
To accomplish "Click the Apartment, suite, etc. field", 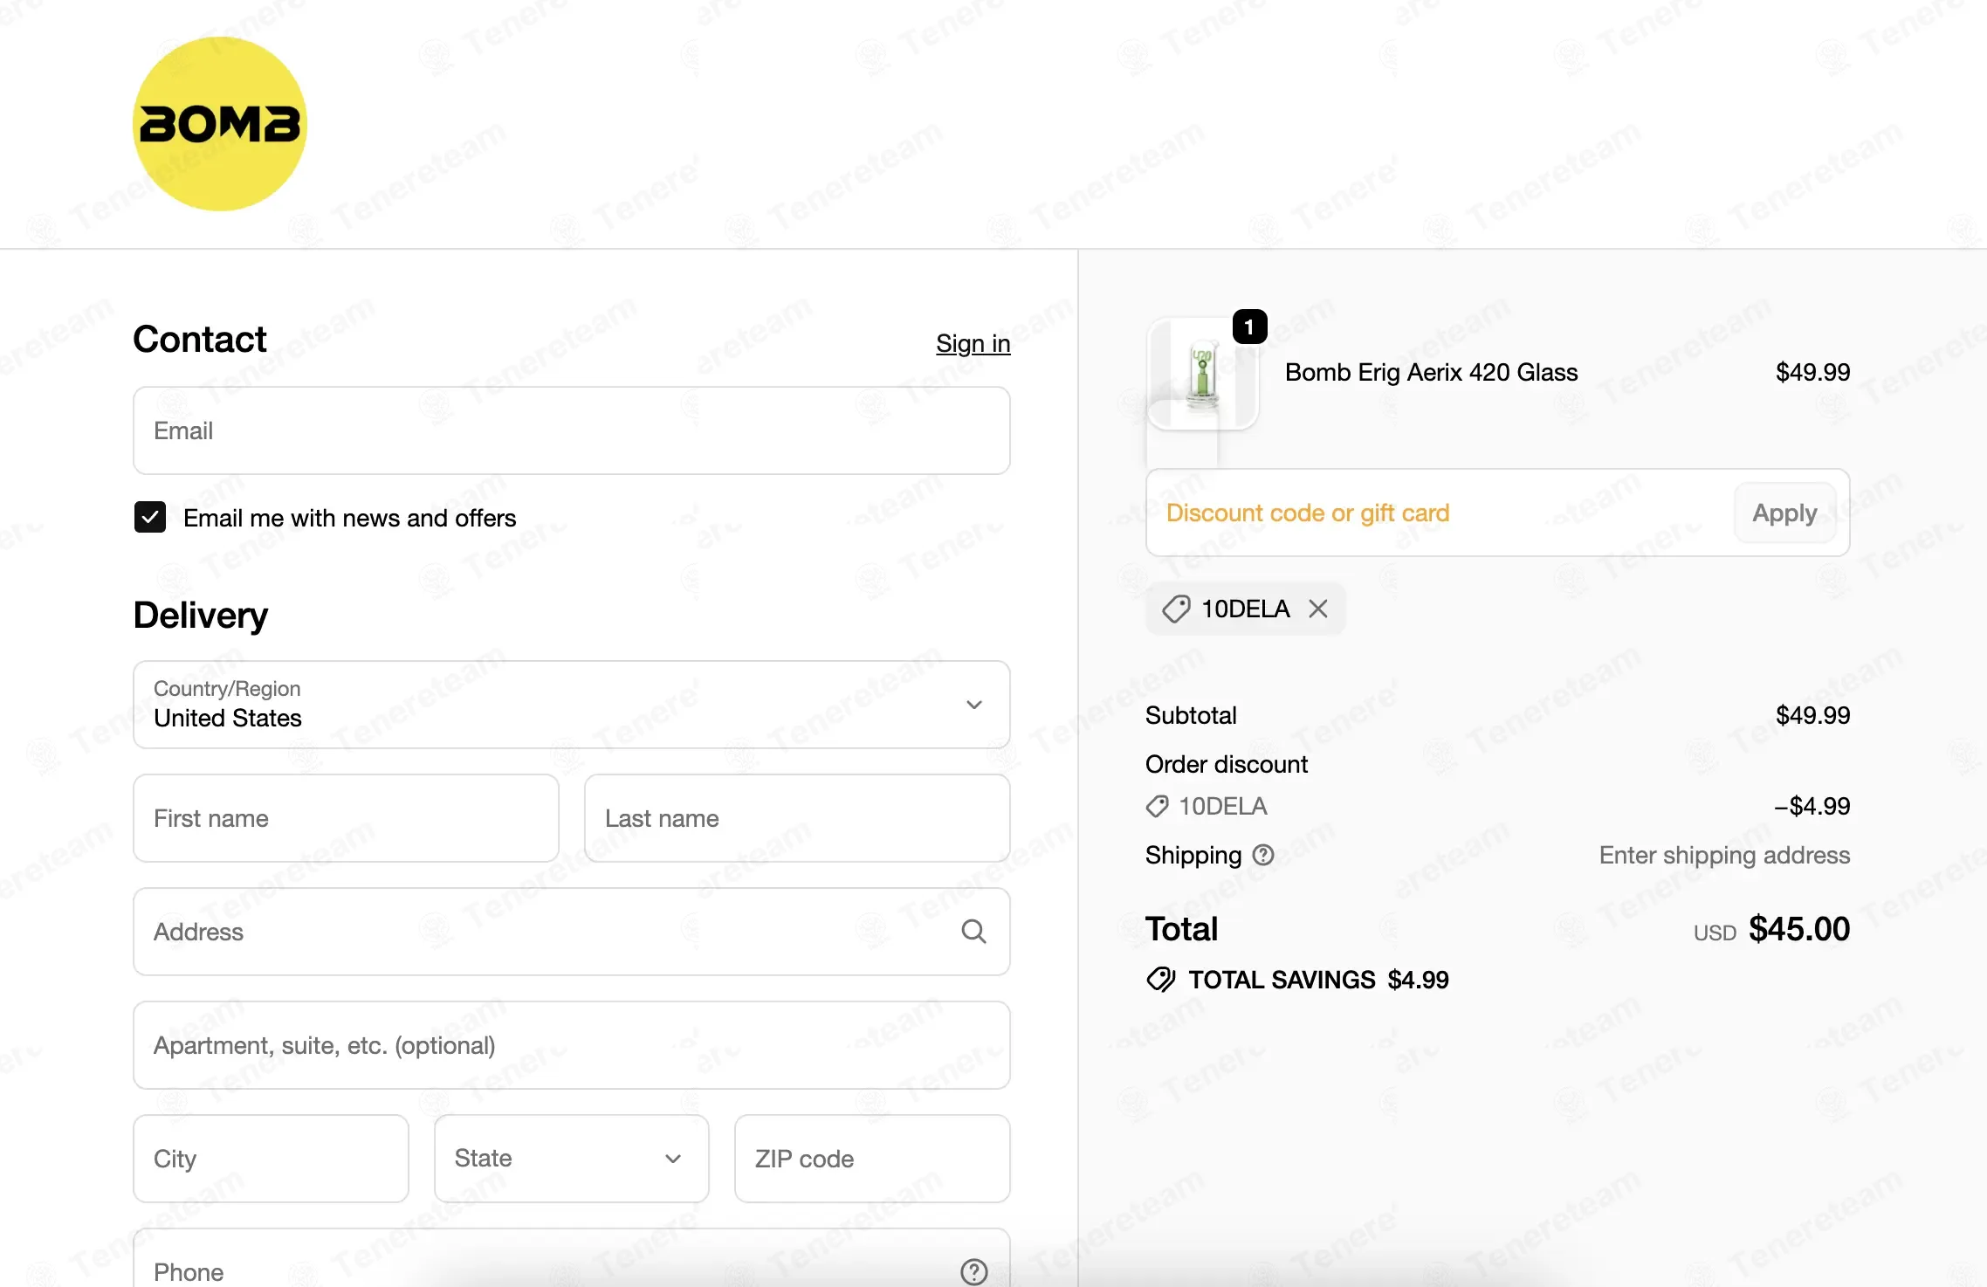I will [572, 1045].
